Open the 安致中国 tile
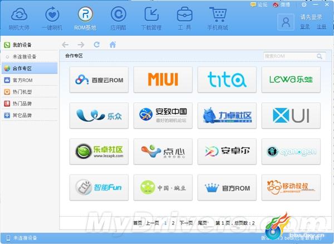Screen dimensions: 334x244 click(x=163, y=116)
